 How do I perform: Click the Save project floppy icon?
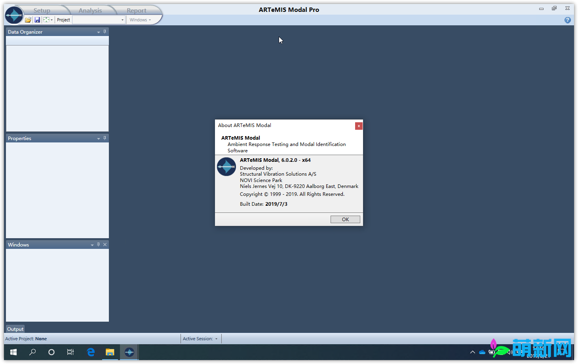37,20
